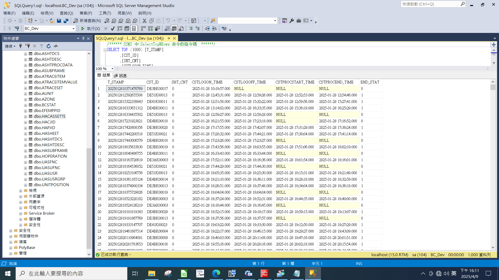Click the Open File folder icon
Screen dimensions: 499x280
pos(52,21)
